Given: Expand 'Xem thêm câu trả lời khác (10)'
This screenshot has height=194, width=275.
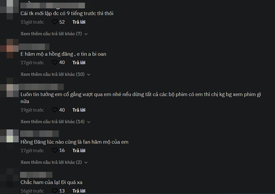Looking at the screenshot, I should point(55,74).
